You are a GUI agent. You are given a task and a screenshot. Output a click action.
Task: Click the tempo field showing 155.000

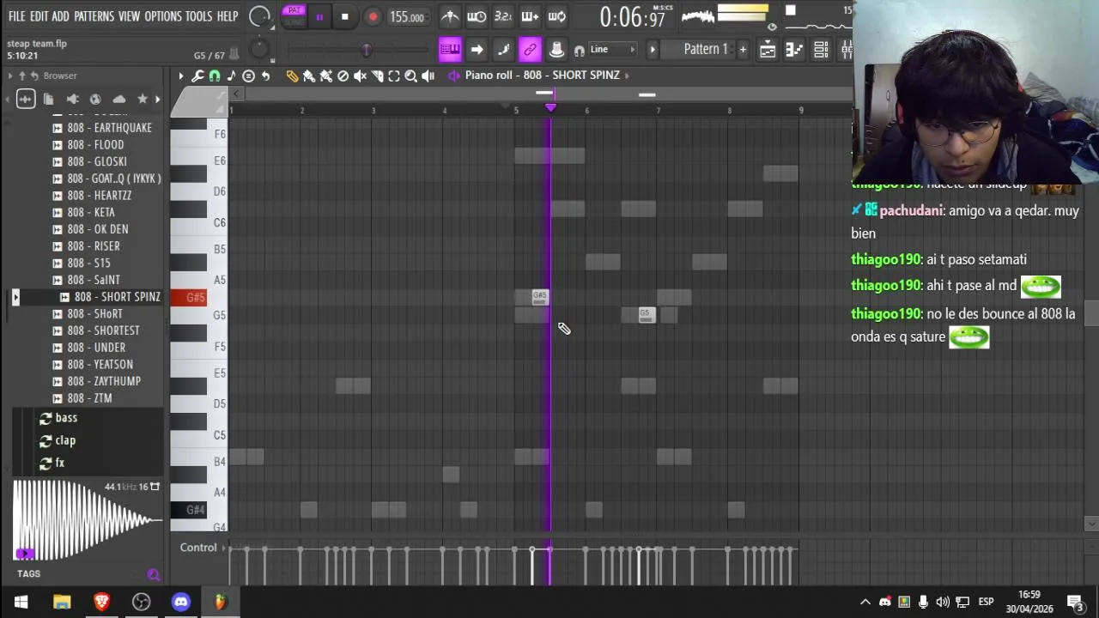coord(407,16)
